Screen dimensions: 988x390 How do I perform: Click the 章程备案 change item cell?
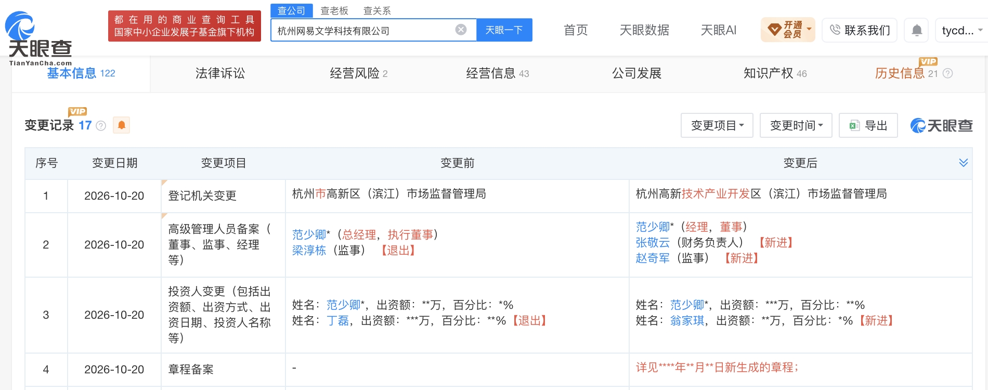point(223,370)
